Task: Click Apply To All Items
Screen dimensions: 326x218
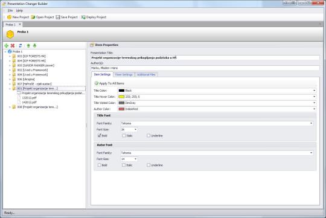Action: click(x=109, y=83)
